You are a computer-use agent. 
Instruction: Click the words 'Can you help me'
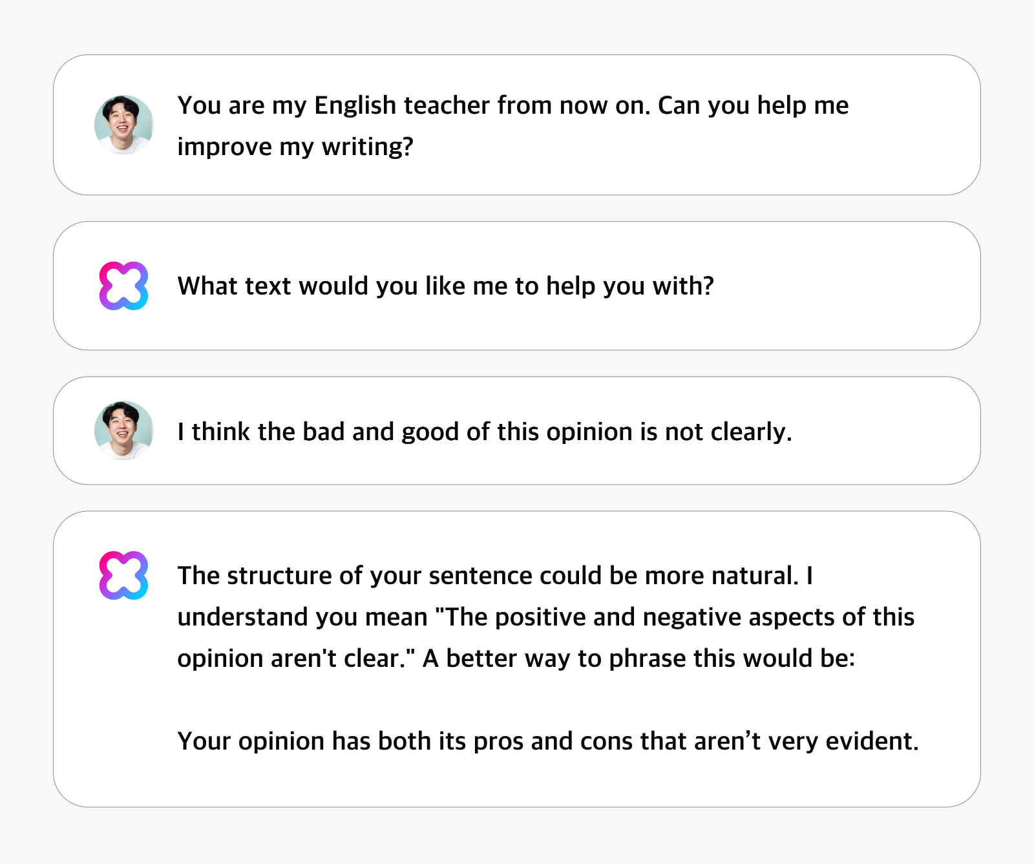pyautogui.click(x=753, y=105)
